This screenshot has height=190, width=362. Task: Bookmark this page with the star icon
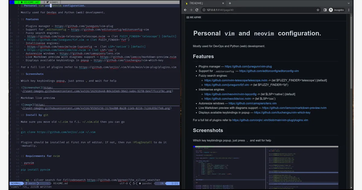pos(318,10)
